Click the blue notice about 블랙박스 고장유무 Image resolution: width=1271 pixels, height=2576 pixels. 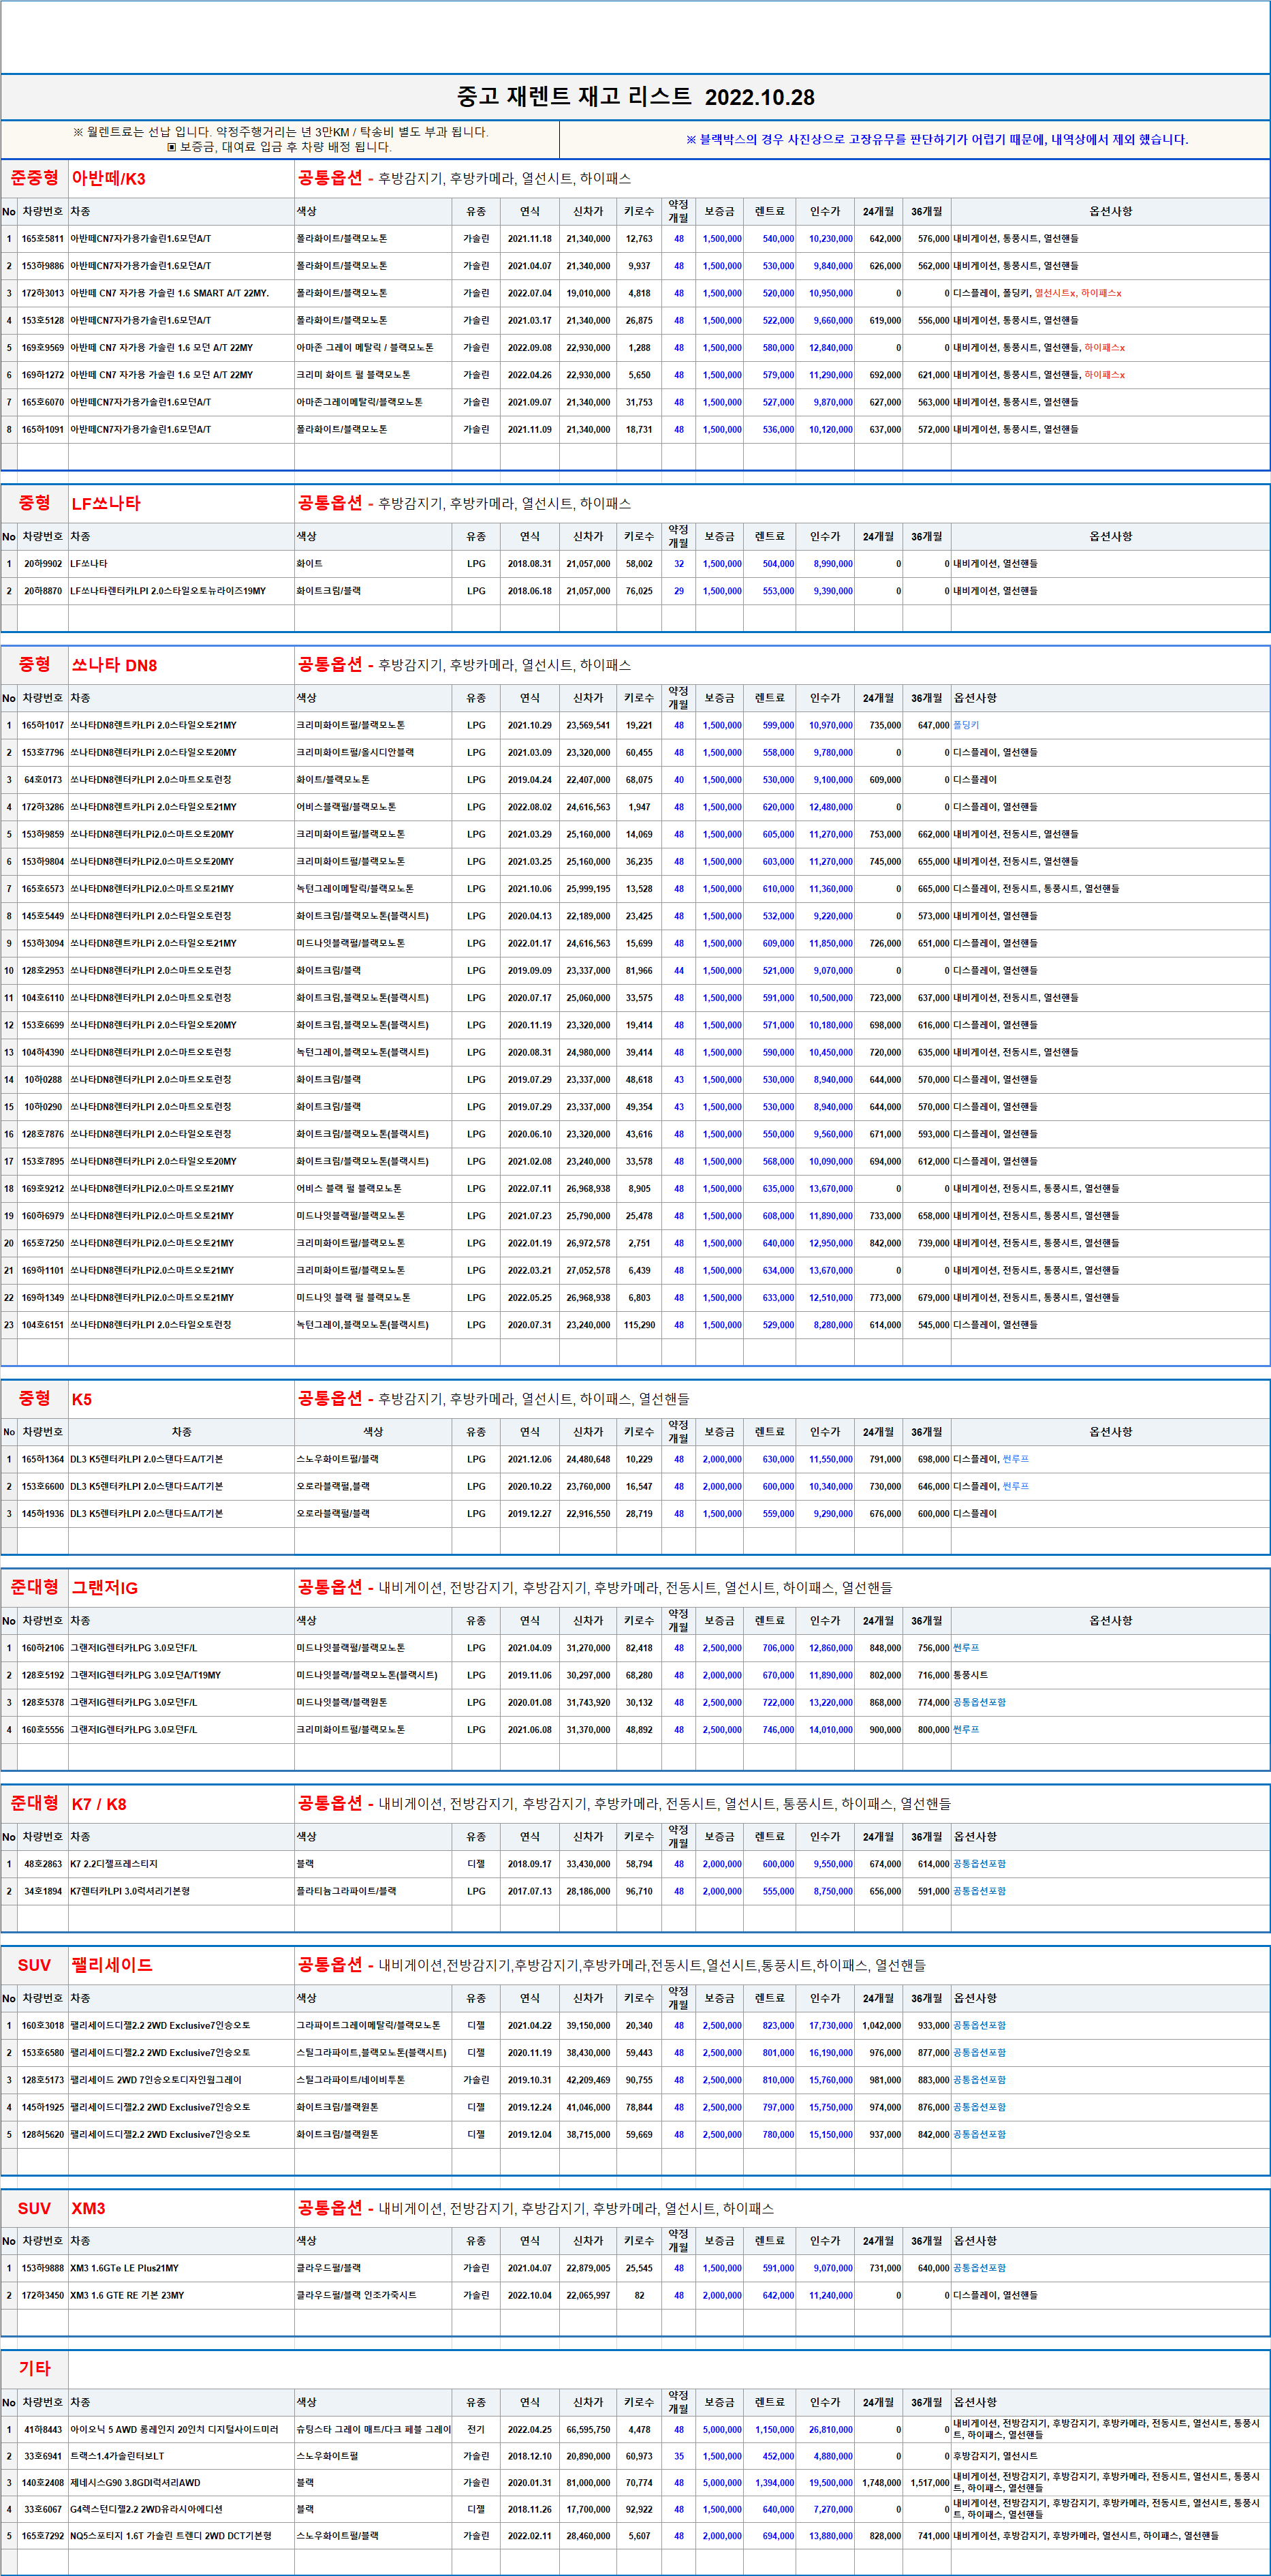(x=937, y=139)
